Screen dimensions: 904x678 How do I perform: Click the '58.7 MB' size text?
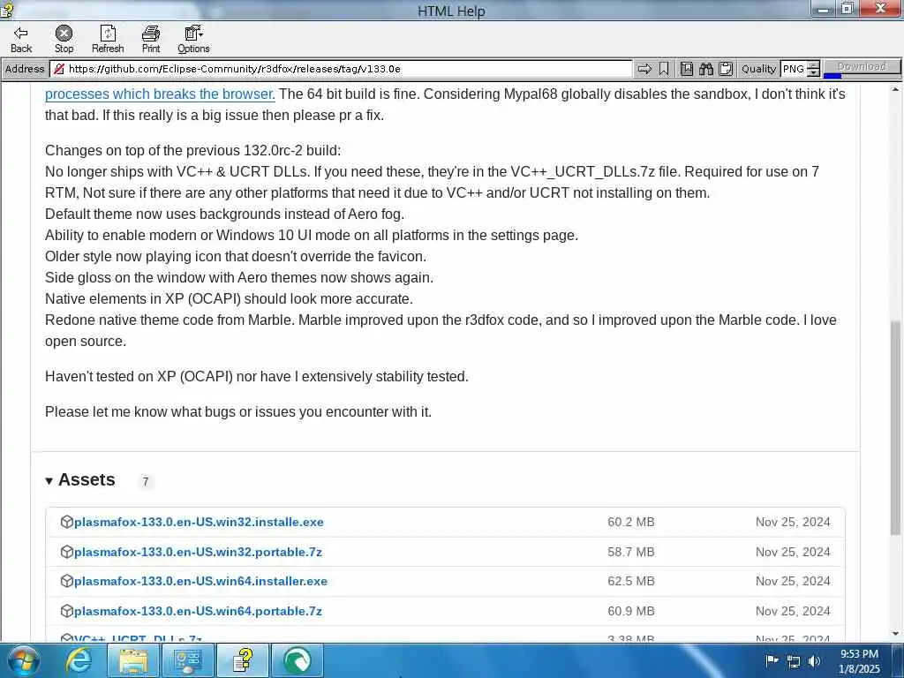(630, 552)
